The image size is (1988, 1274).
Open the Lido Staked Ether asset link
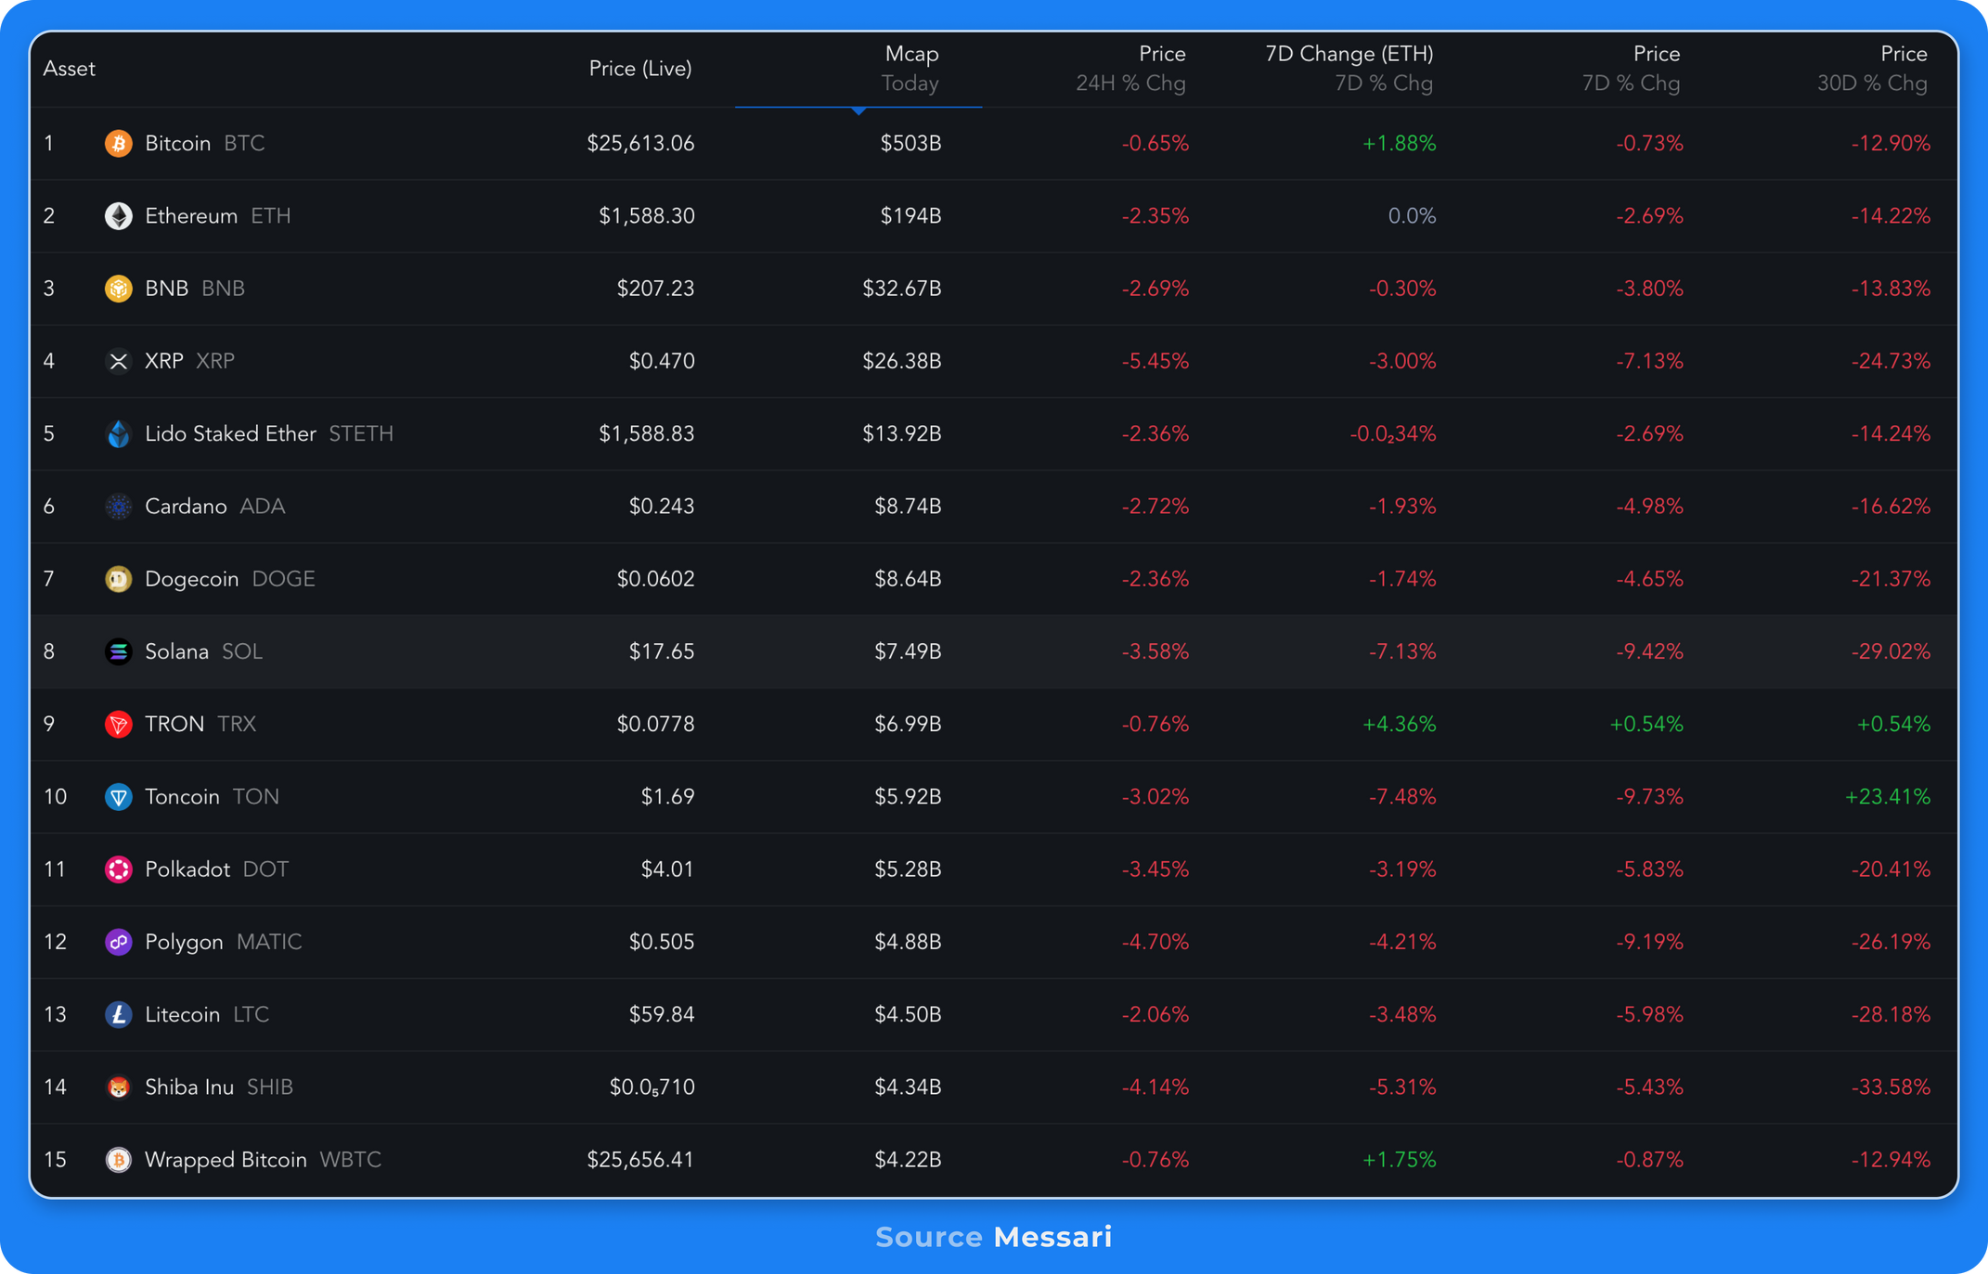[230, 433]
